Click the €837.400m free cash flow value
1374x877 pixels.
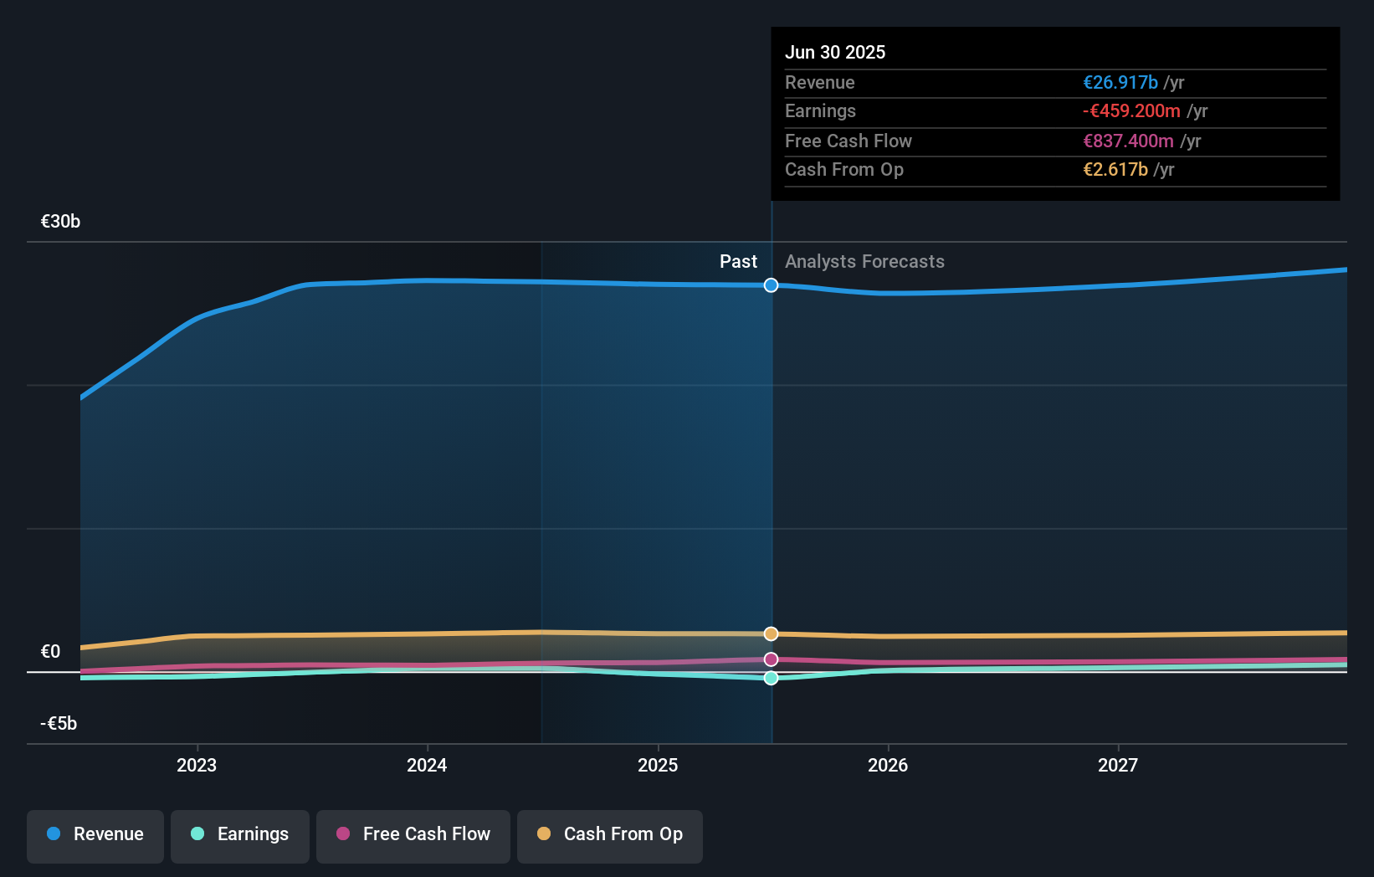click(x=1128, y=141)
